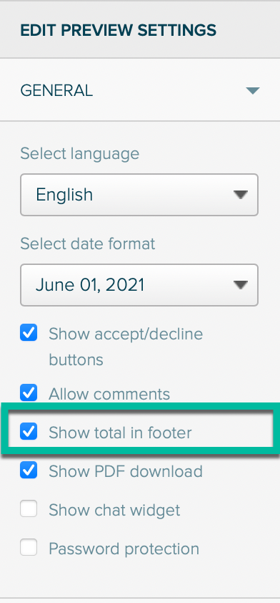The image size is (280, 603).
Task: Click the GENERAL section heading text
Action: [x=56, y=91]
